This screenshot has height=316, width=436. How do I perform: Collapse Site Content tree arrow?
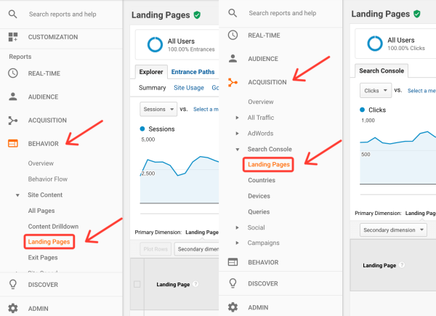17,195
